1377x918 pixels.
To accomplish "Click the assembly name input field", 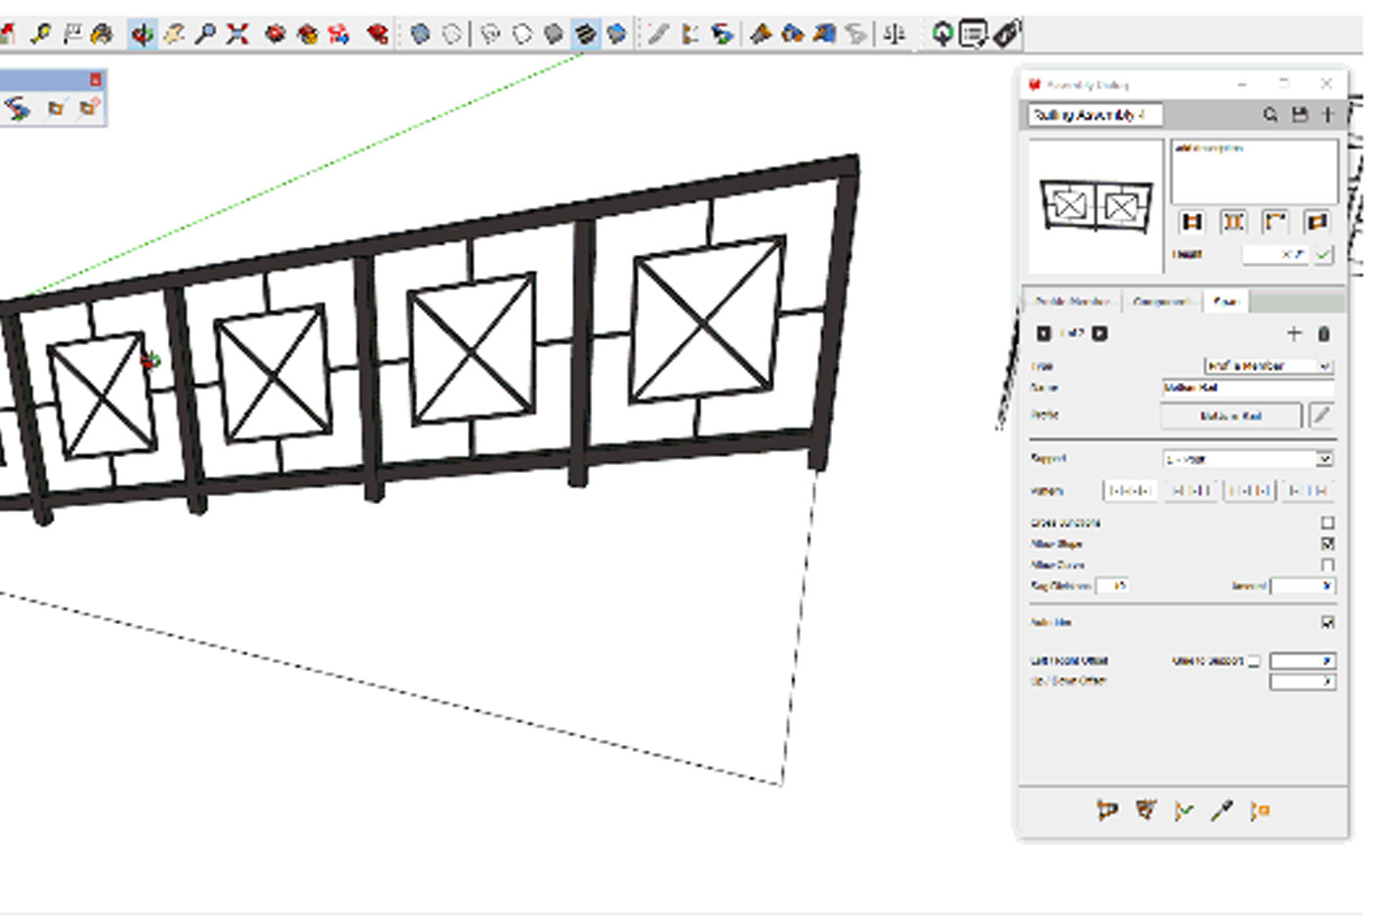I will [1094, 115].
